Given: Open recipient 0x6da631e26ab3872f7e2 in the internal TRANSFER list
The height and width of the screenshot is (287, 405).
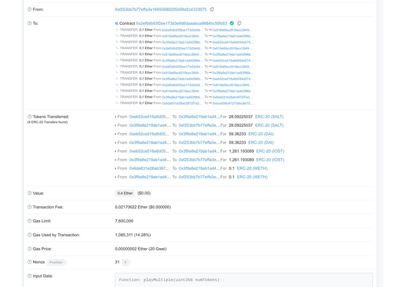Looking at the screenshot, I should [x=233, y=97].
